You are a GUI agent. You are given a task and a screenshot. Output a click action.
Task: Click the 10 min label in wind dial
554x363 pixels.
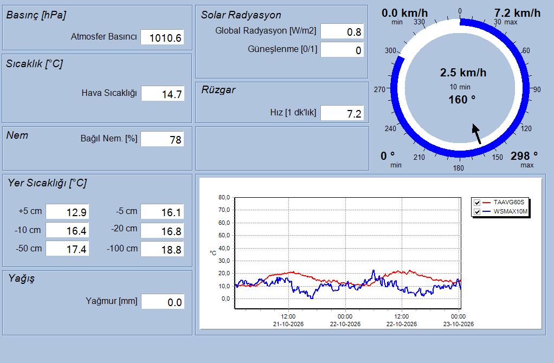(460, 87)
